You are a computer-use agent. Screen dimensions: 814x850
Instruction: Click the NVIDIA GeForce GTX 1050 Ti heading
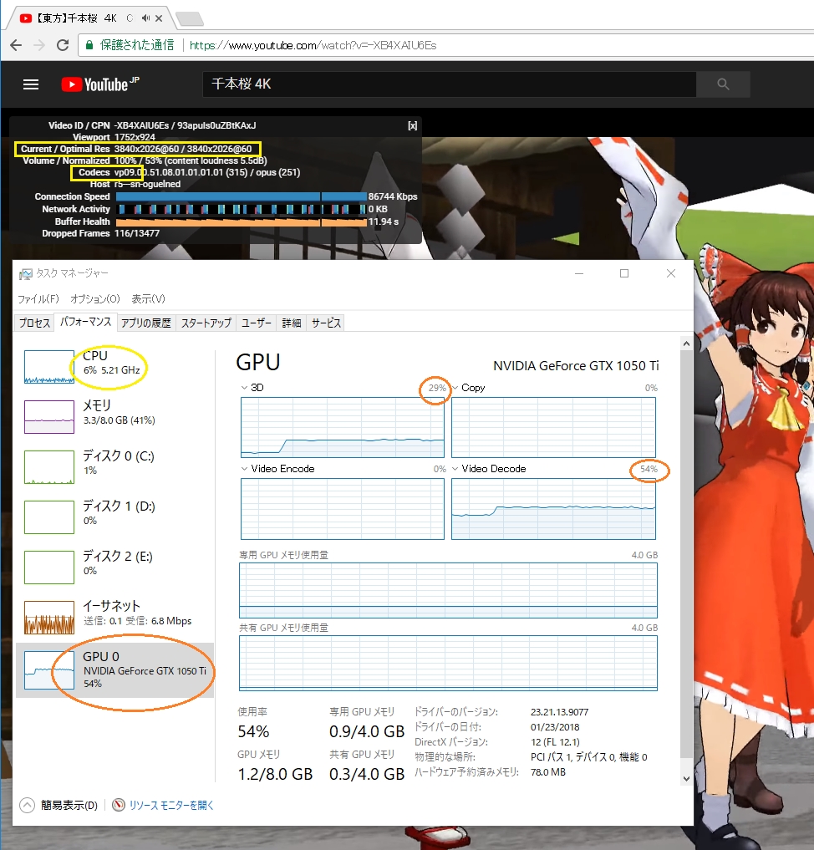576,366
